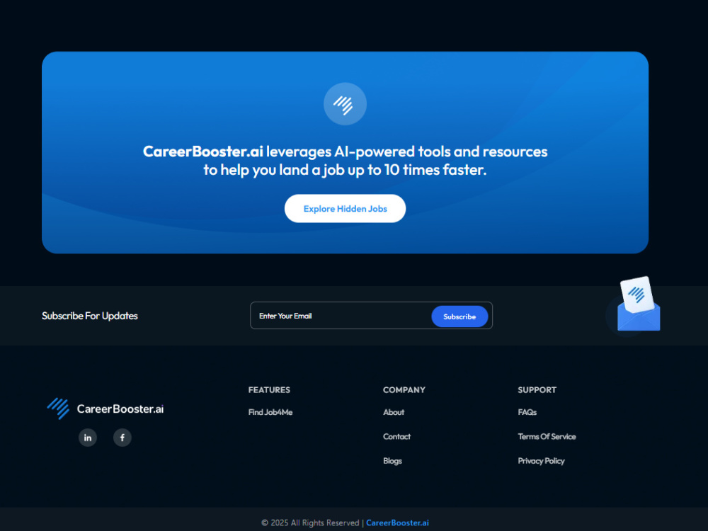Open the FAQs link
708x531 pixels.
click(x=527, y=412)
